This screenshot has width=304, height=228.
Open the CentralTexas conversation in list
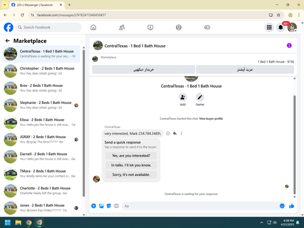point(41,54)
